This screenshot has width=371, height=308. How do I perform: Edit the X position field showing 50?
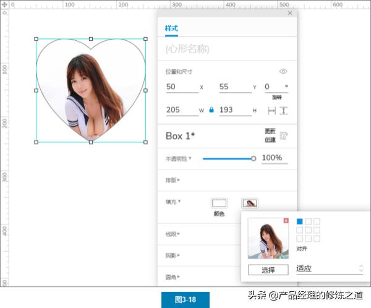(182, 87)
